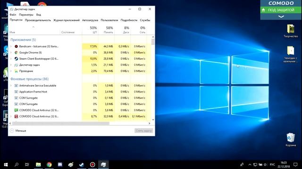The height and width of the screenshot is (169, 302).
Task: Open the notification center icon
Action: point(295,165)
